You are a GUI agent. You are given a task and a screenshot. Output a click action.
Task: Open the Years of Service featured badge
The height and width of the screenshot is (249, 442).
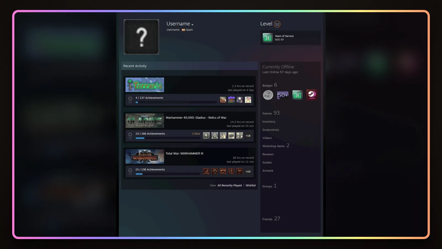click(x=290, y=38)
